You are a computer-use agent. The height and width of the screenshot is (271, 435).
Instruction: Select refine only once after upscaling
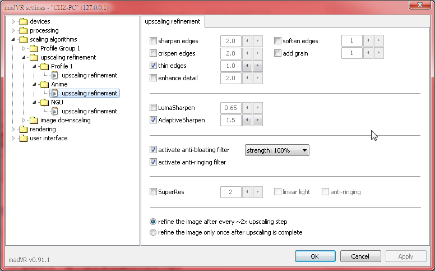tap(154, 232)
